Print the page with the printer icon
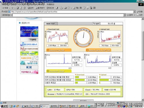144x108 pixels. 65,8
